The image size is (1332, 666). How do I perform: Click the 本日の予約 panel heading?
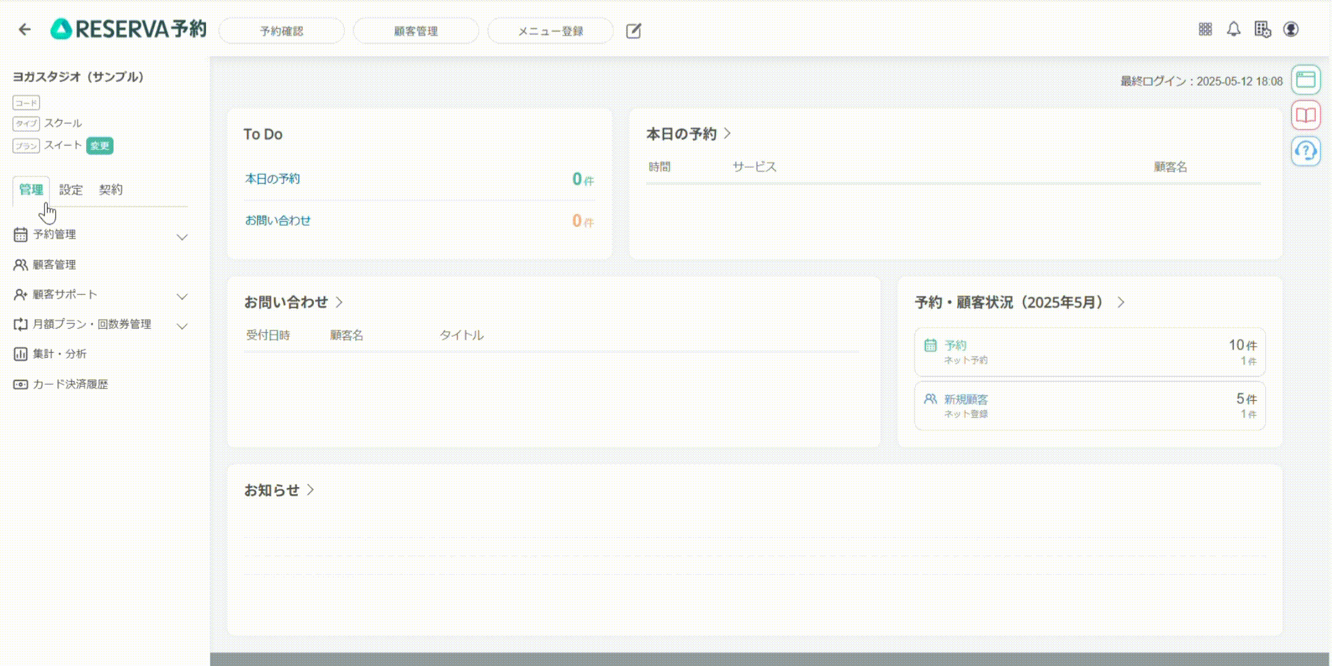(681, 134)
